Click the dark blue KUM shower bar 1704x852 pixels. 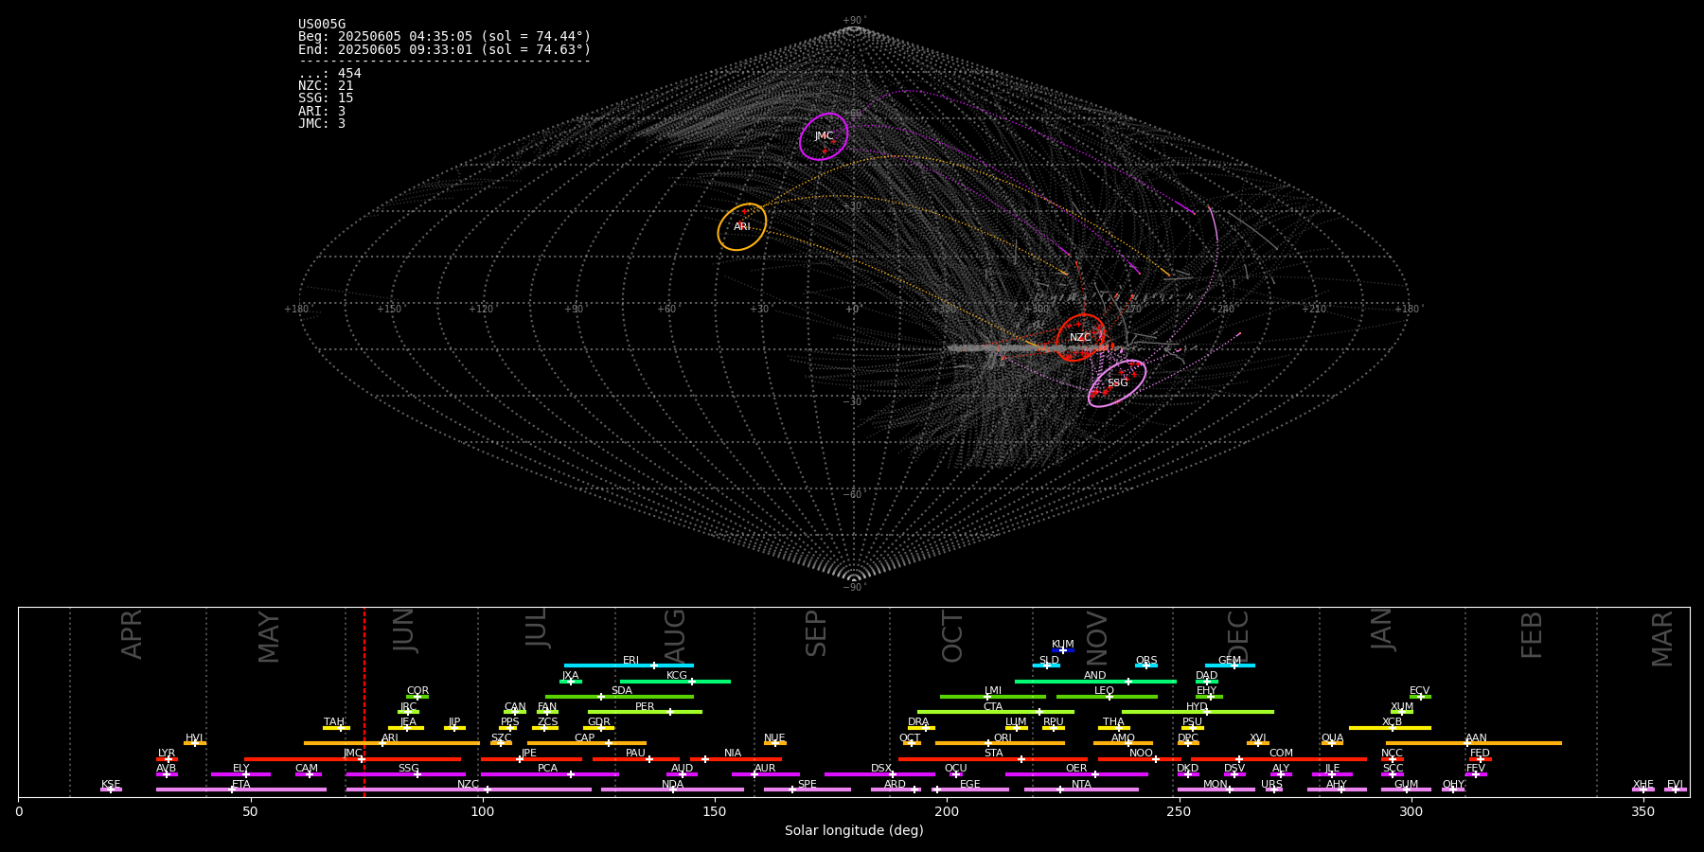[1063, 650]
